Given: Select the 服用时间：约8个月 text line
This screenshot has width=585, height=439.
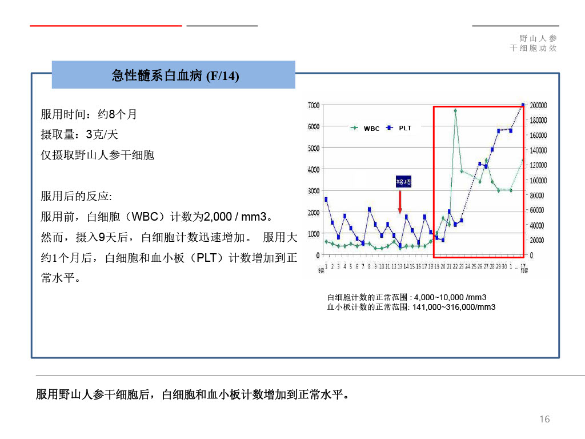Looking at the screenshot, I should (x=89, y=114).
